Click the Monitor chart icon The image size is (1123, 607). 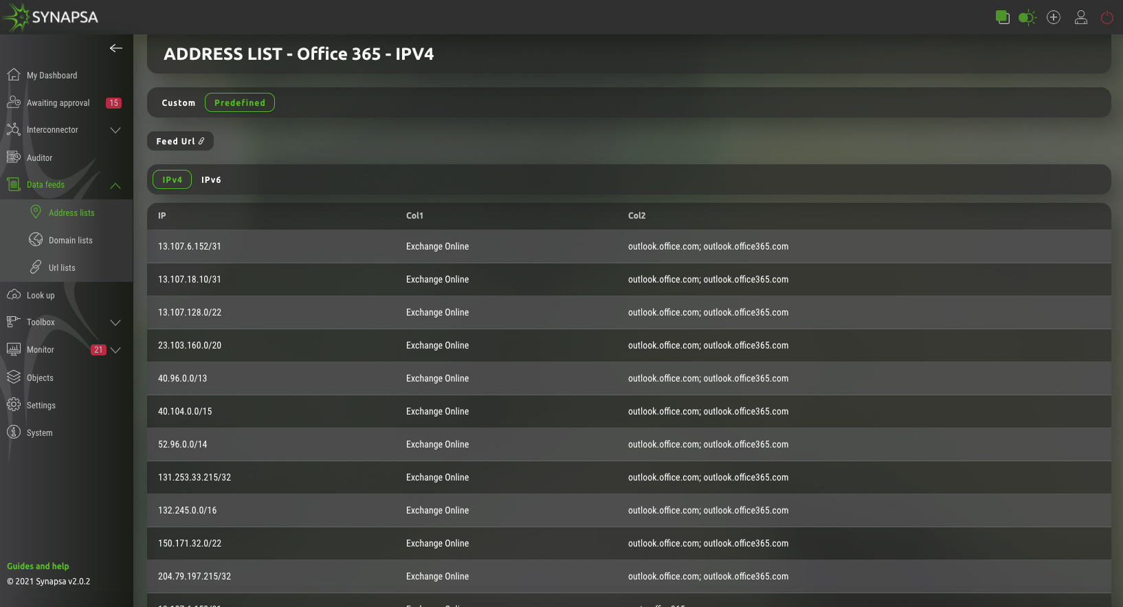coord(13,349)
